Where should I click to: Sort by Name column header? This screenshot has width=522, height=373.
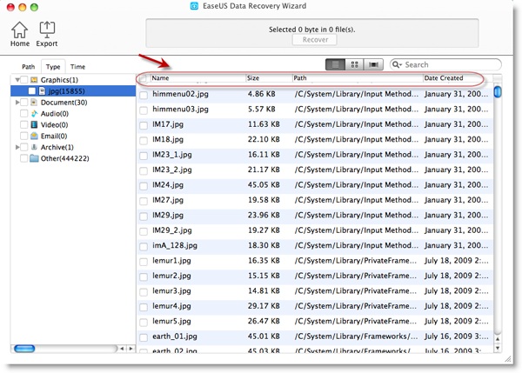click(x=197, y=78)
